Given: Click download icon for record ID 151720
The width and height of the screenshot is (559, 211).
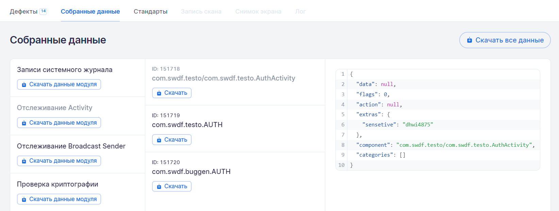Looking at the screenshot, I should 159,187.
